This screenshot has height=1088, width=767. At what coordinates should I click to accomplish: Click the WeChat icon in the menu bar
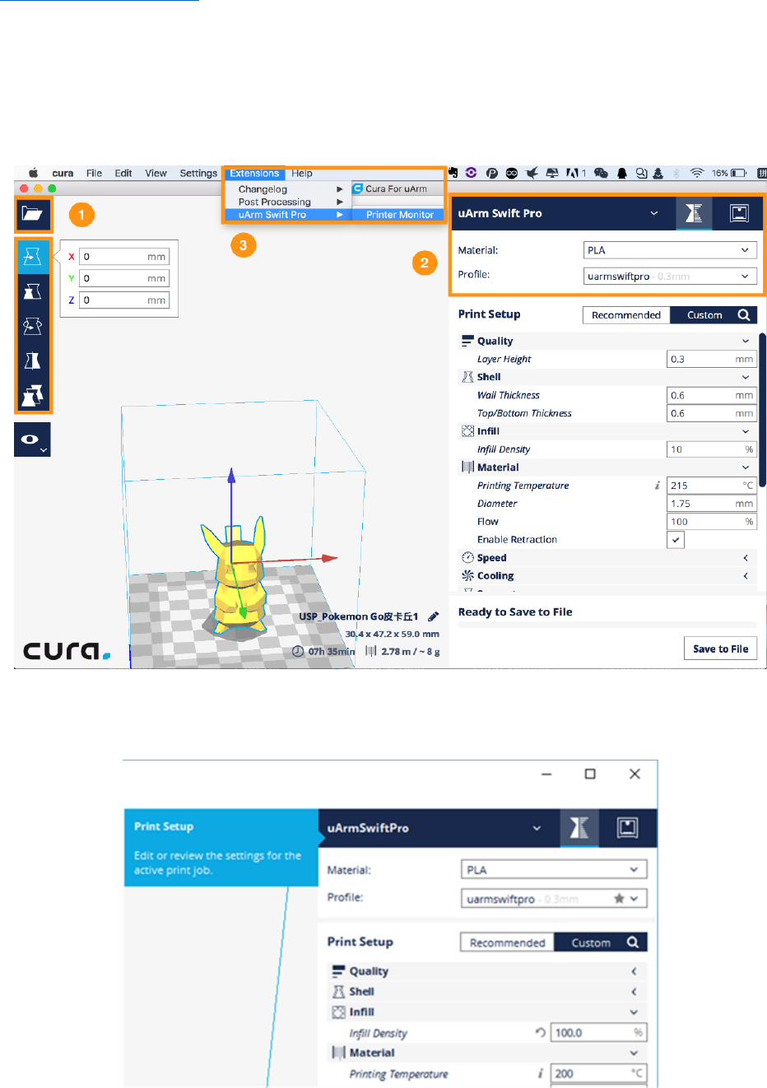pyautogui.click(x=601, y=173)
